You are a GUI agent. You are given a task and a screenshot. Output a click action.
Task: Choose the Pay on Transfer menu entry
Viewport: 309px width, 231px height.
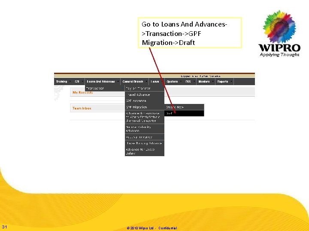click(145, 89)
